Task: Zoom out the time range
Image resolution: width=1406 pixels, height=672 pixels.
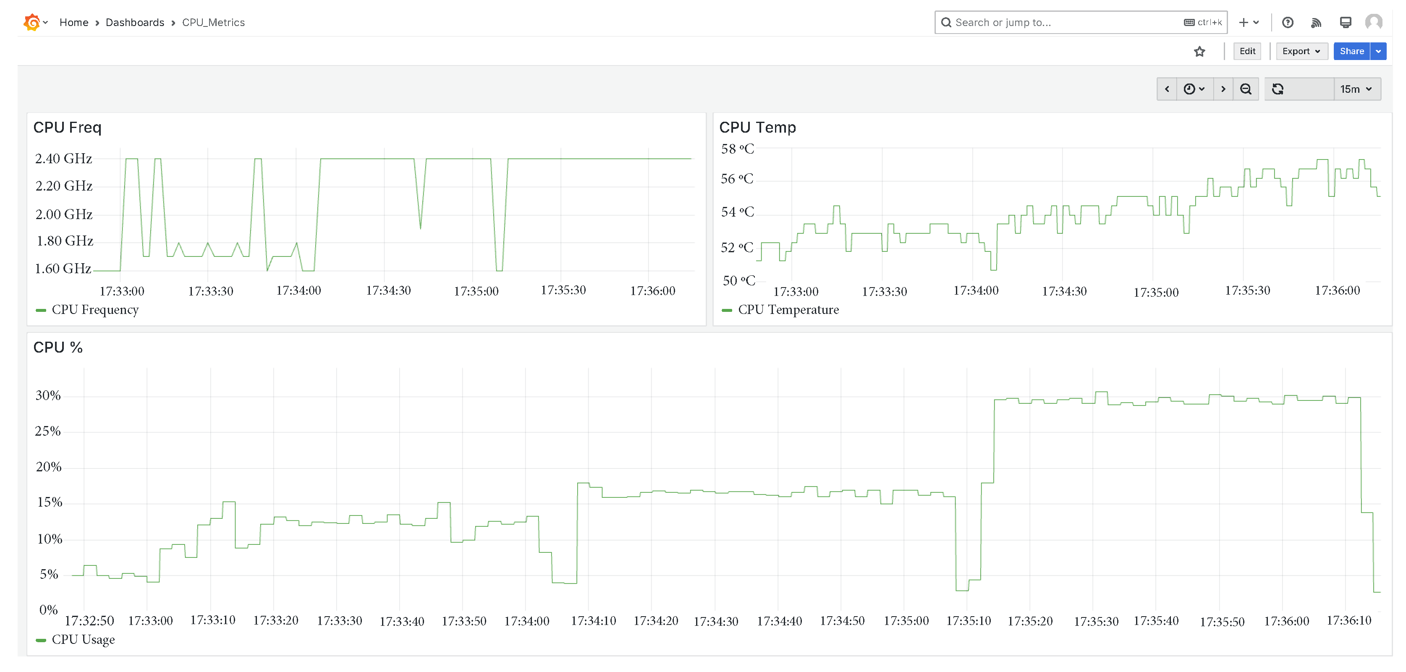Action: pos(1246,89)
